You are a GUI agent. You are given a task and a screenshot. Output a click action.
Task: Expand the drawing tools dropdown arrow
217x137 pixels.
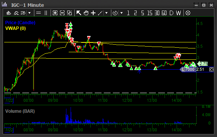(106, 13)
